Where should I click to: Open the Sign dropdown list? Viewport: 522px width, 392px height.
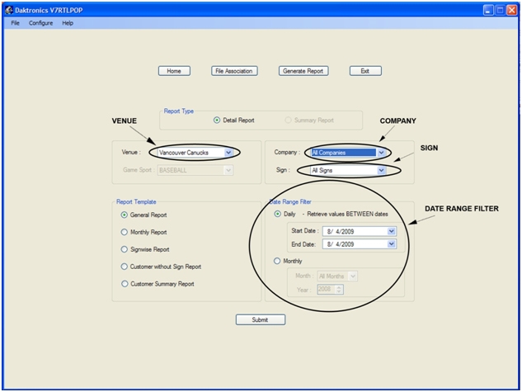381,171
